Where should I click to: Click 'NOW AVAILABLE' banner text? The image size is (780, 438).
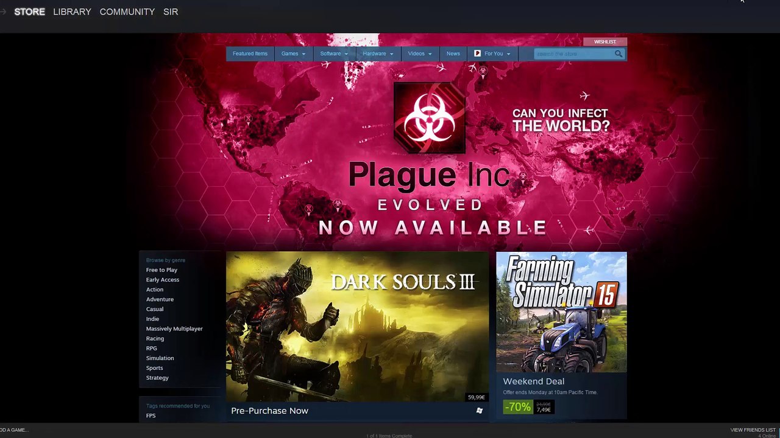tap(433, 228)
